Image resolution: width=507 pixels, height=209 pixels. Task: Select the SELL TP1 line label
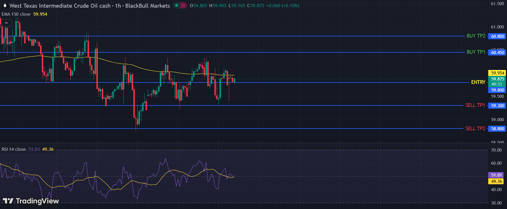[x=475, y=105]
